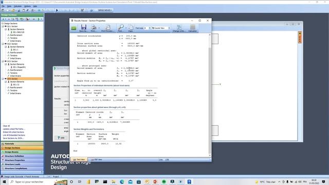Select Initial Strains under DS3: Section
This screenshot has width=329, height=185.
tap(15, 76)
